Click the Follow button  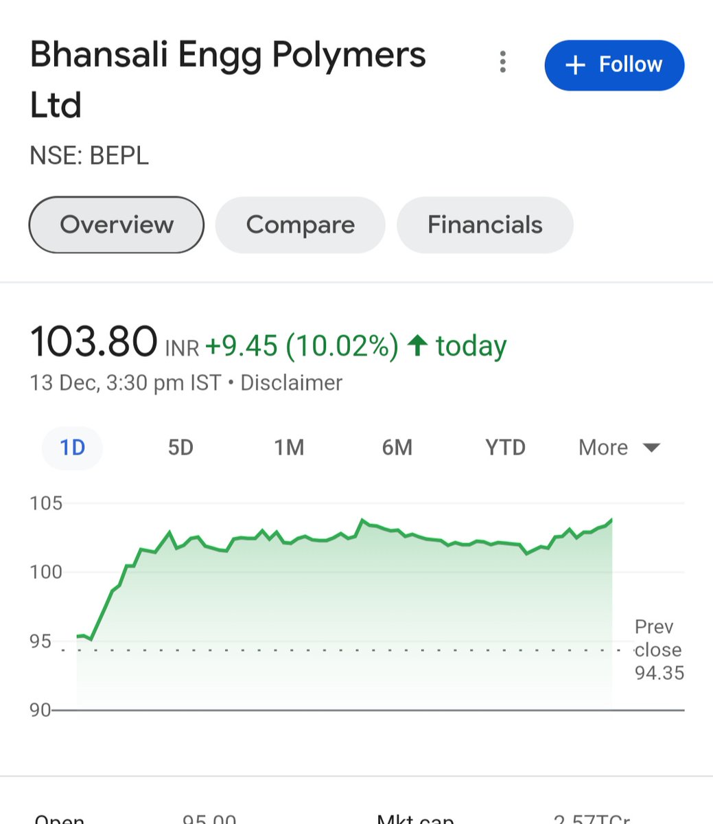pos(614,65)
